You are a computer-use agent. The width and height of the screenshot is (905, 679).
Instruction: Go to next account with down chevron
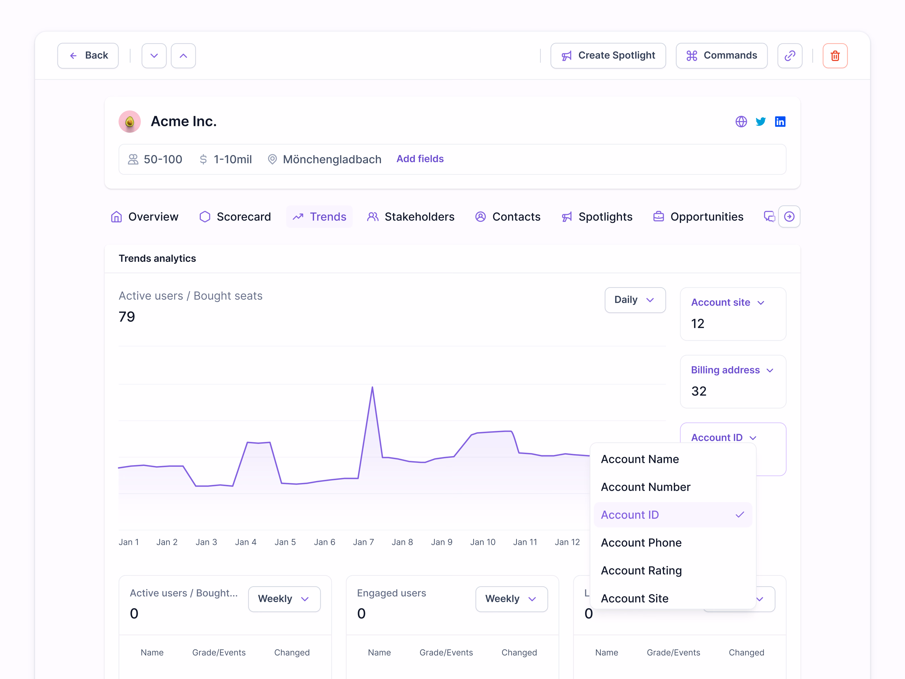(x=154, y=56)
